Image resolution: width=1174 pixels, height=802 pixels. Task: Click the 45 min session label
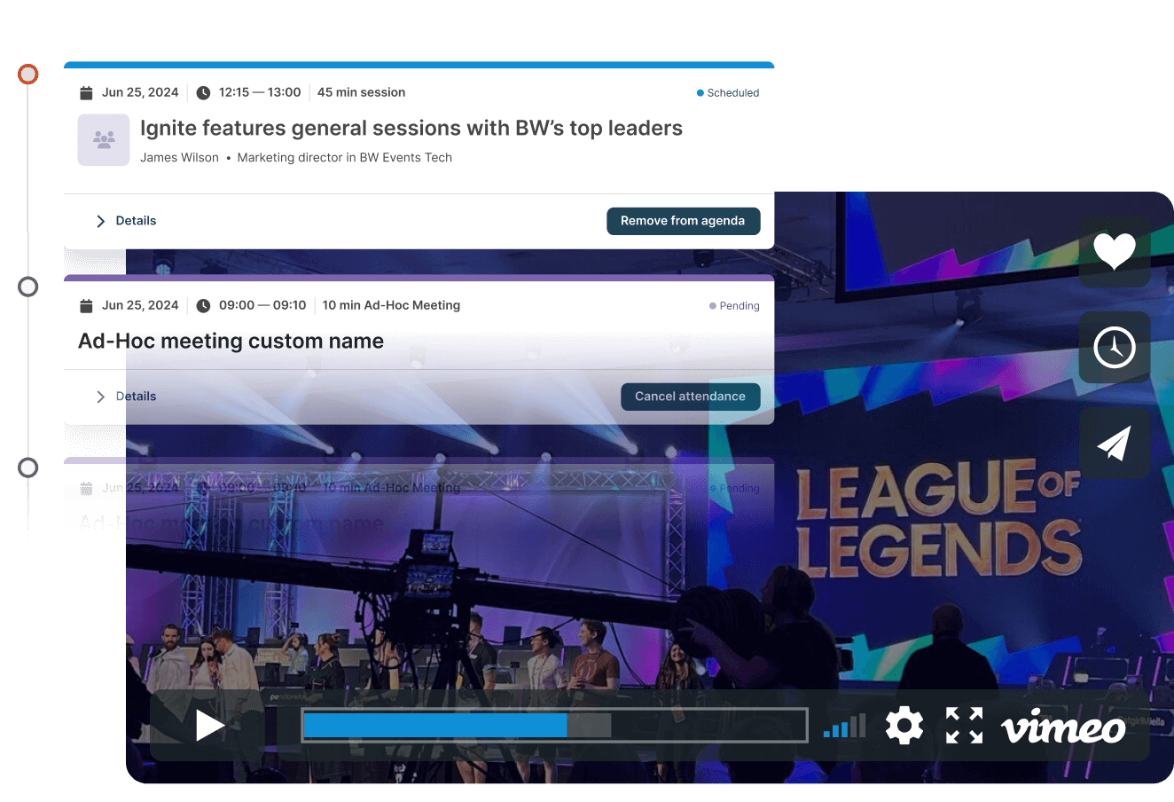[x=361, y=92]
